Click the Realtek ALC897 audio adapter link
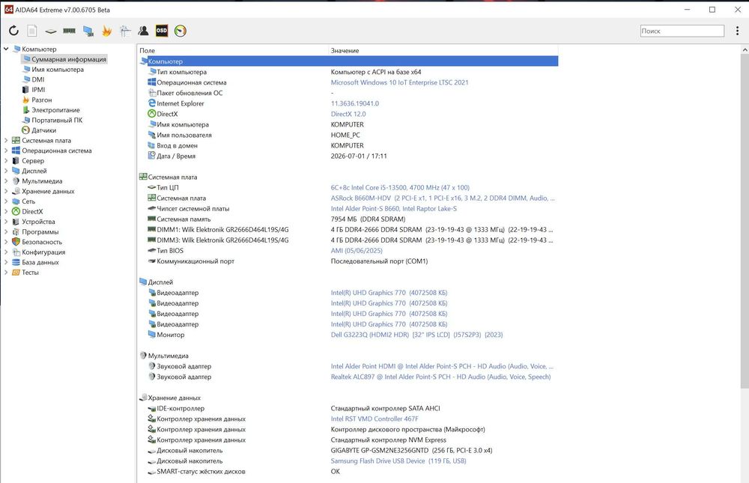The width and height of the screenshot is (749, 483). coord(440,377)
